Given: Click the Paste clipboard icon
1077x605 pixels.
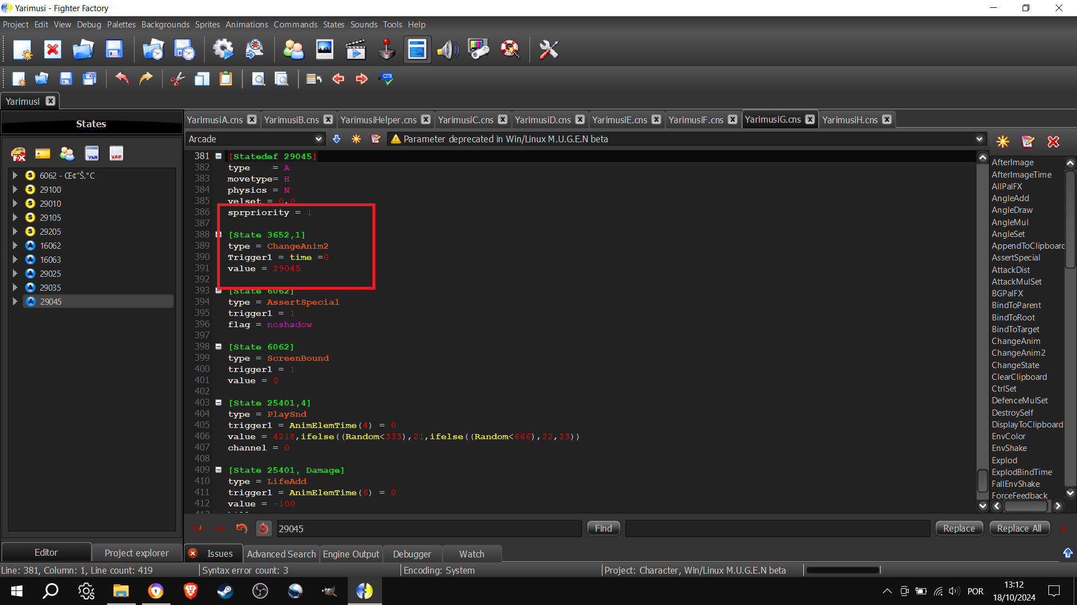Looking at the screenshot, I should coord(225,79).
